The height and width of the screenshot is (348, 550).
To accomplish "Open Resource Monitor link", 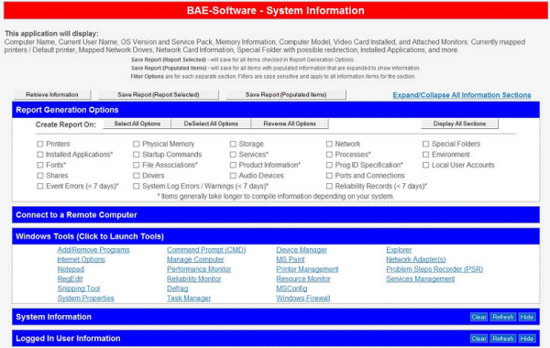I will pos(303,279).
